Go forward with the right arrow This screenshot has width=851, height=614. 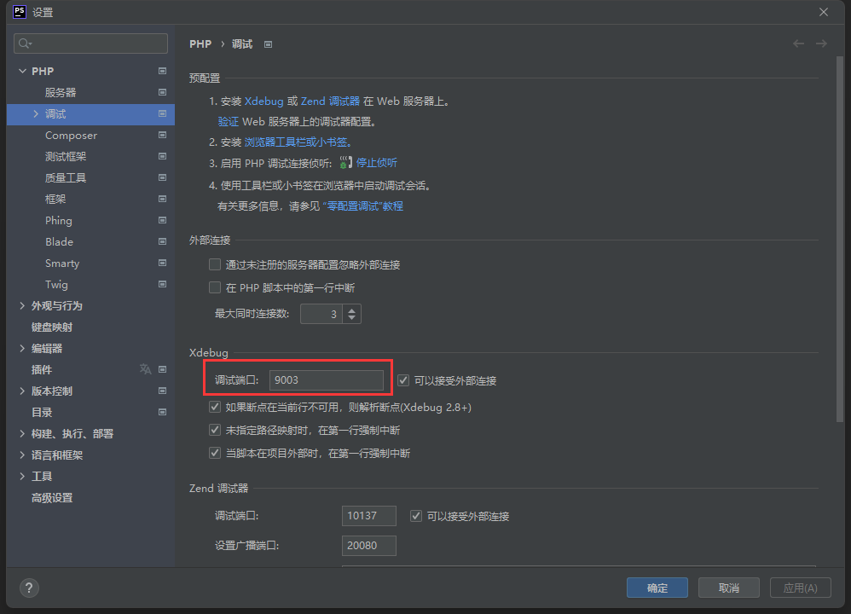(821, 43)
